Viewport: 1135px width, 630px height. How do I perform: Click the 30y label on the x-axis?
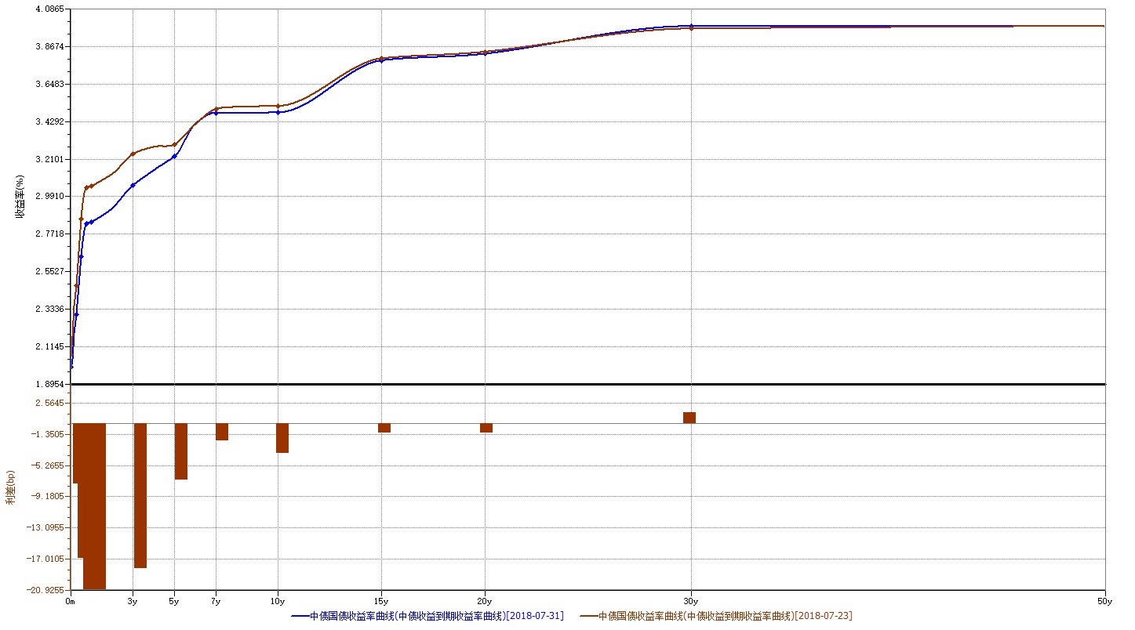pyautogui.click(x=691, y=602)
